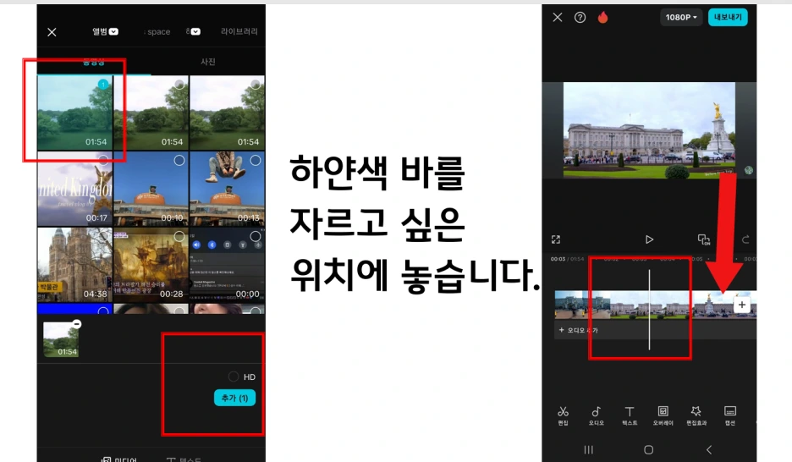
Task: Switch to the 라이브러리 tab
Action: click(239, 31)
